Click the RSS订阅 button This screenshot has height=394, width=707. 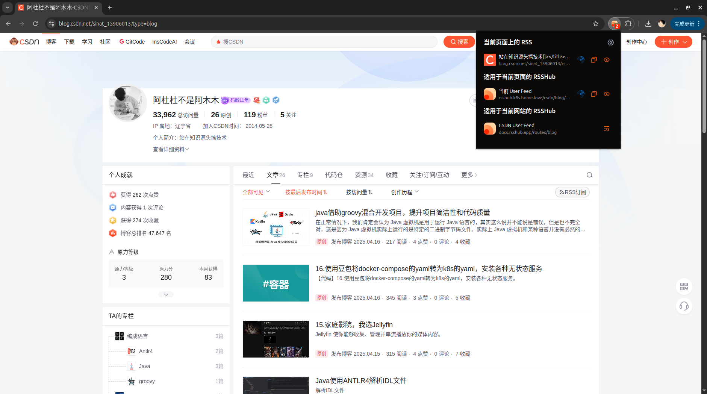point(572,192)
